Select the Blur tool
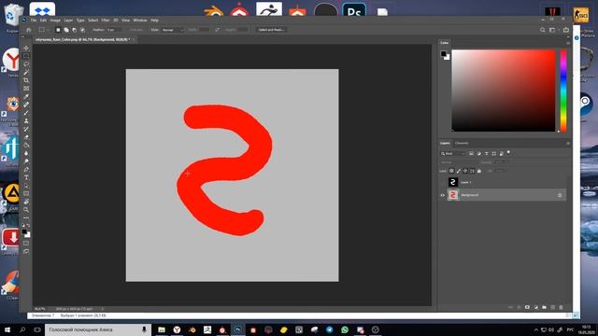 [26, 153]
